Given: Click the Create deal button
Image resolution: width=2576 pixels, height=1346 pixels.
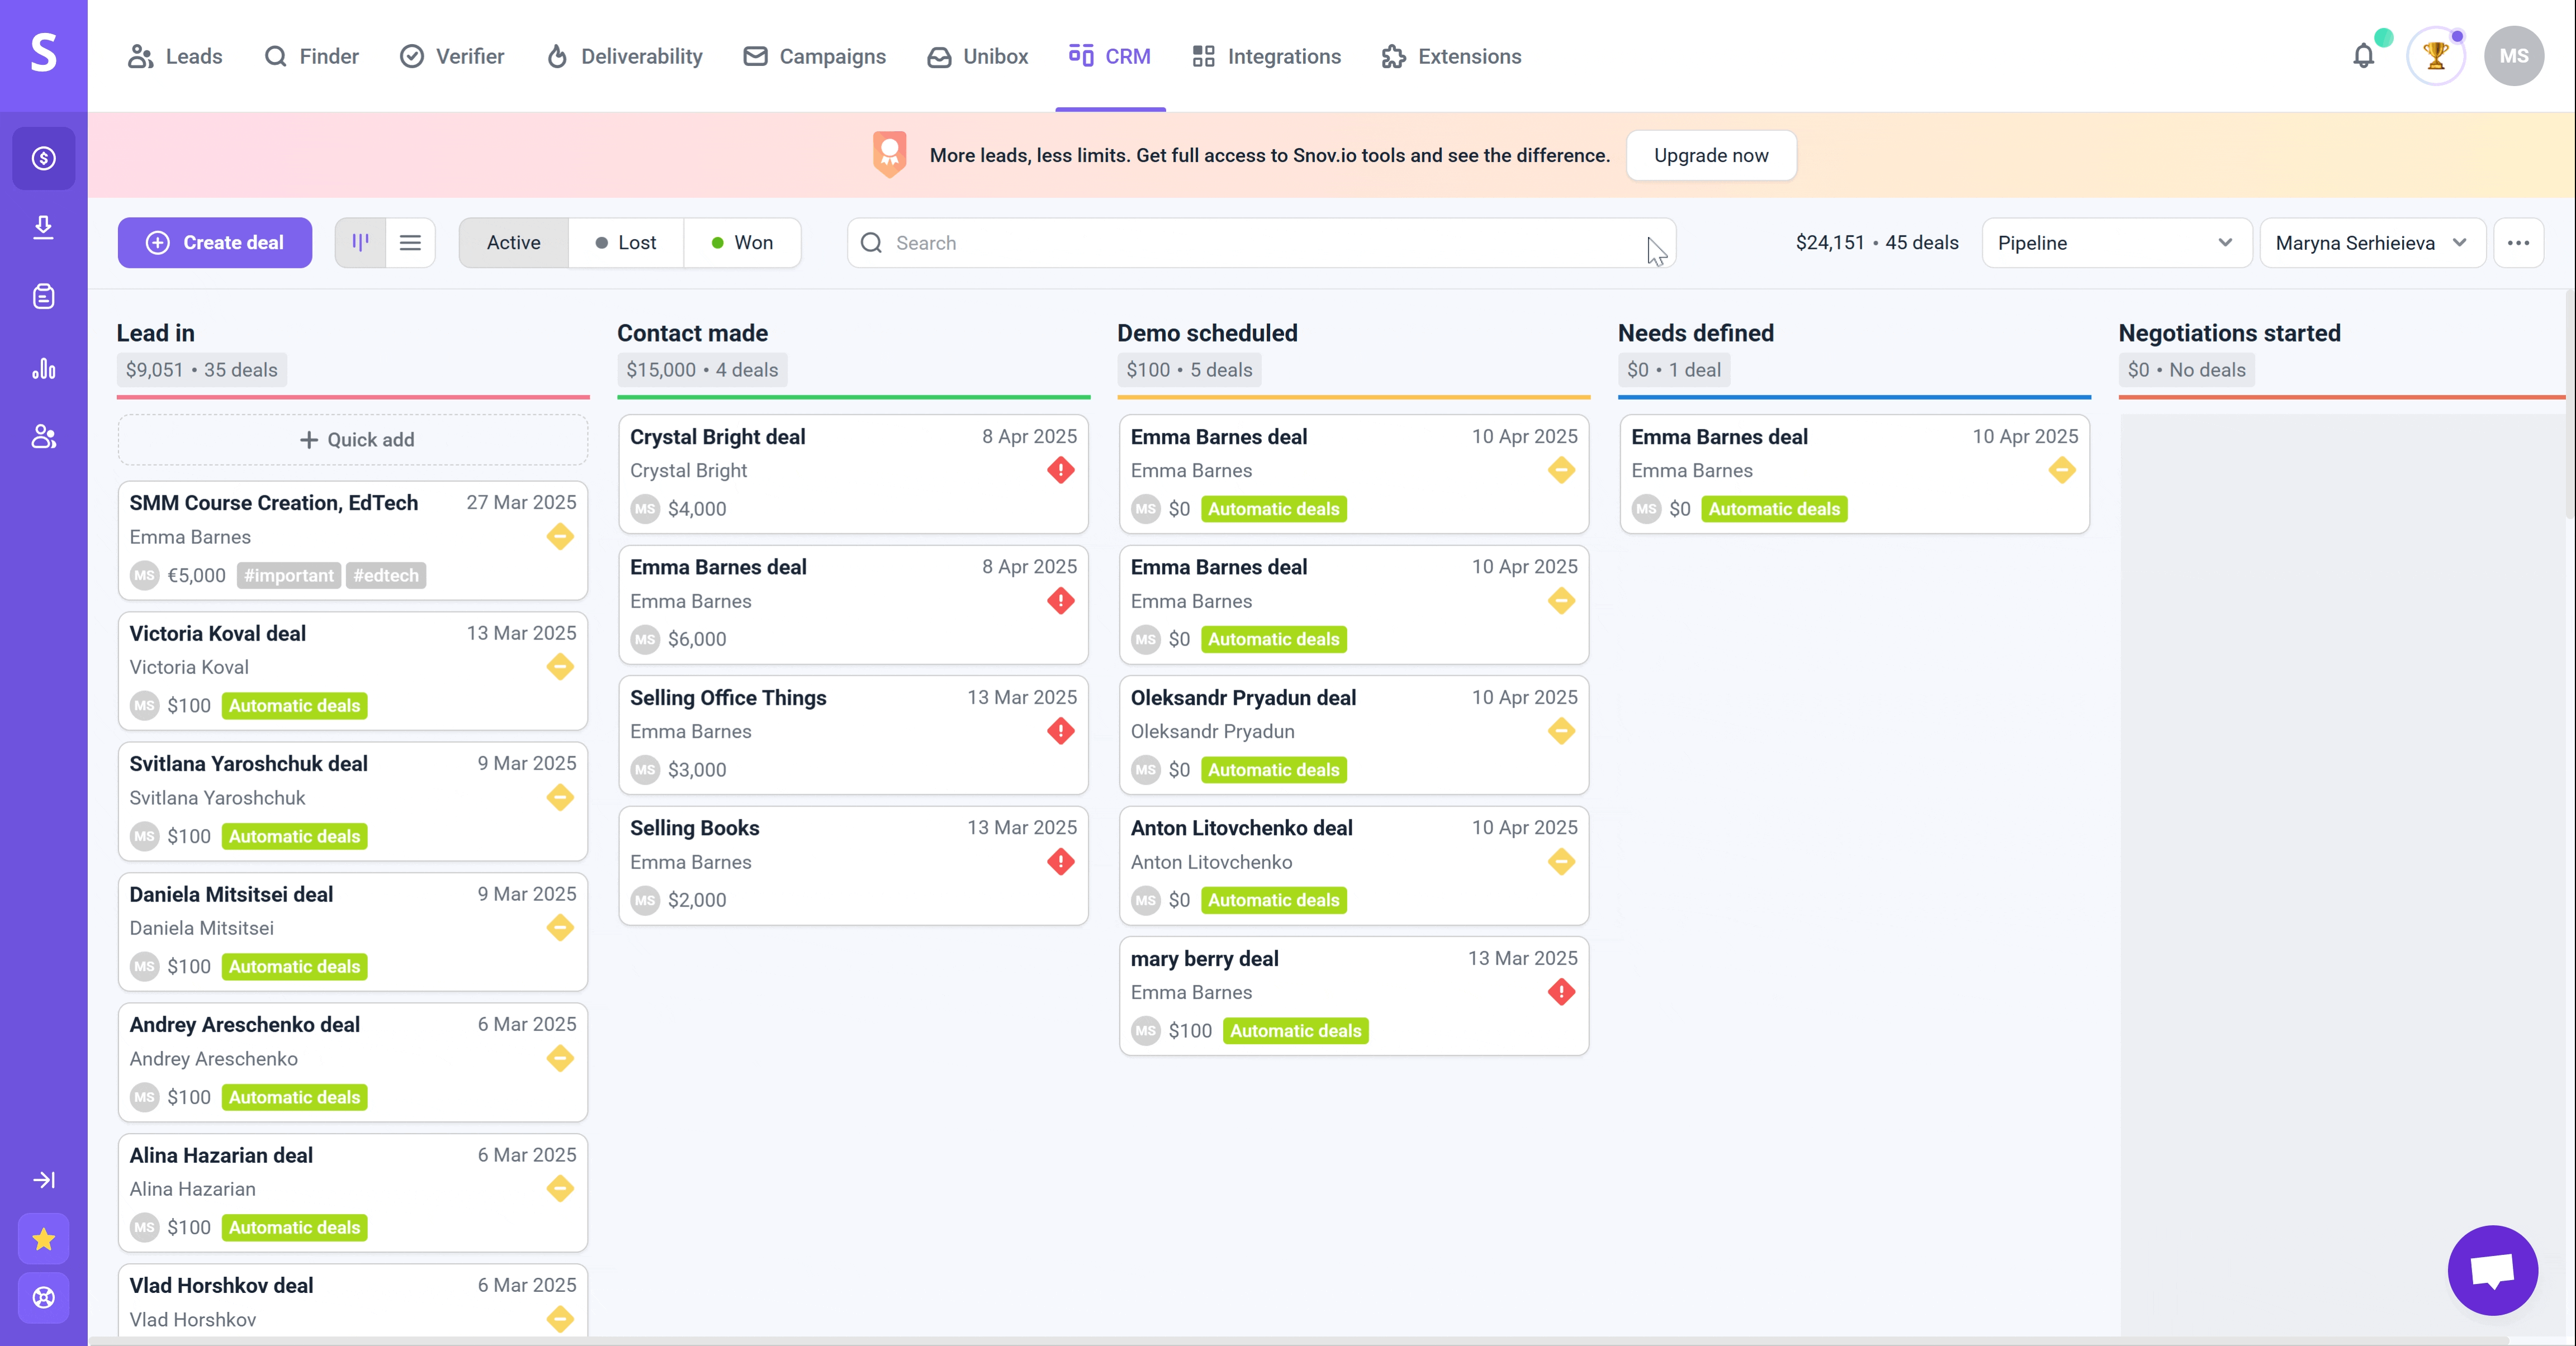Looking at the screenshot, I should coord(214,243).
